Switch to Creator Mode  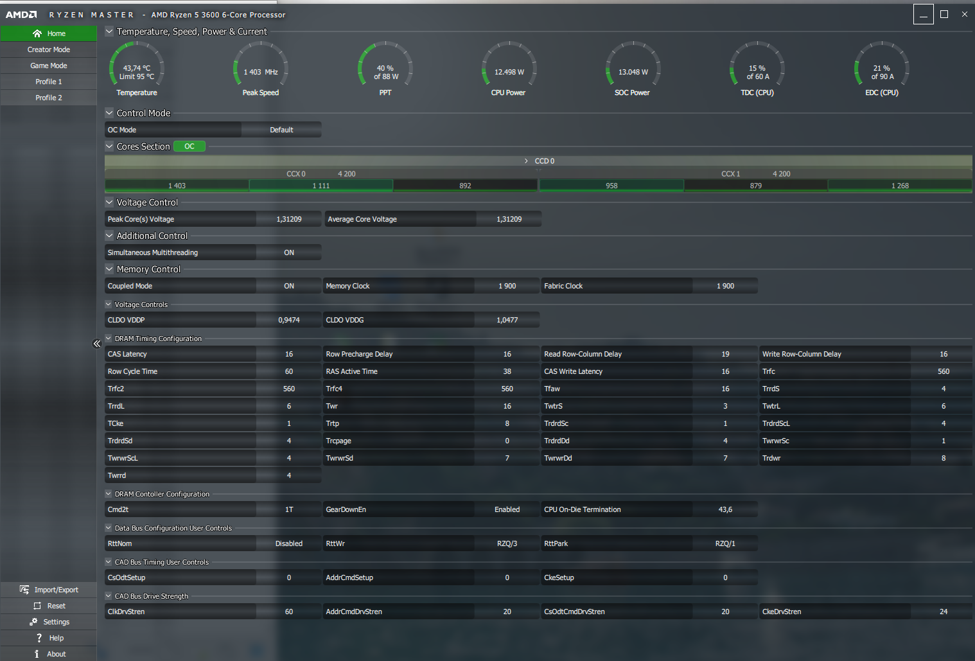pyautogui.click(x=49, y=49)
